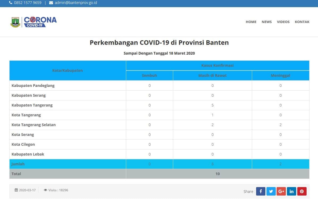
Task: Select Kota Tangerang Selatan Meninggal cell
Action: coord(280,125)
